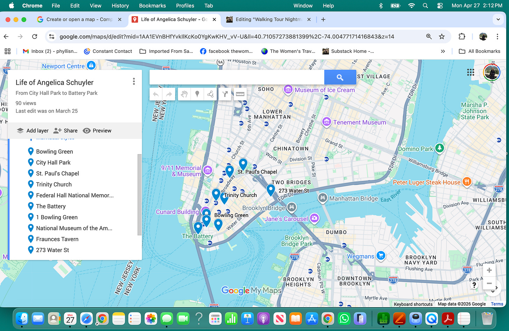Open the Terms link
Viewport: 509px width, 331px height.
click(x=497, y=304)
